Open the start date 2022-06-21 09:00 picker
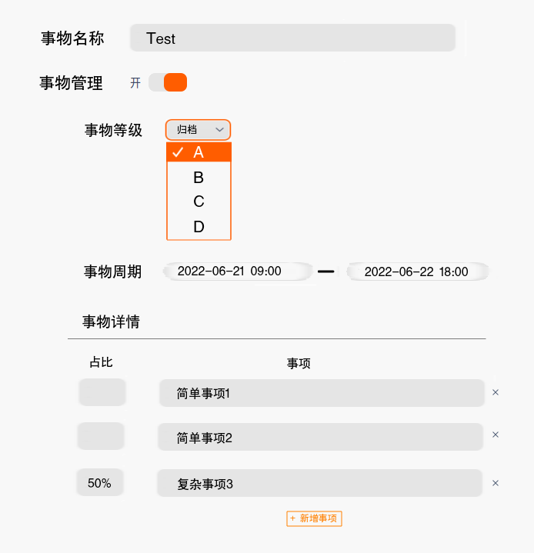 [x=238, y=272]
